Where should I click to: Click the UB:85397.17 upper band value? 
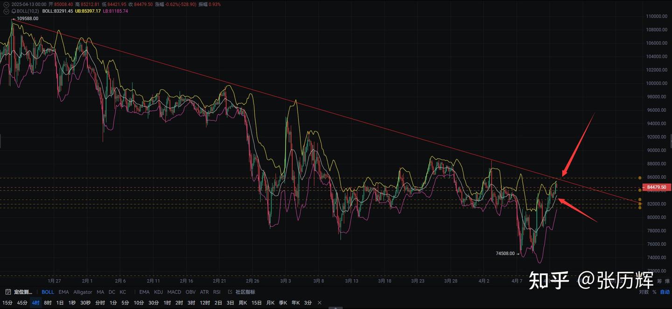[x=88, y=11]
